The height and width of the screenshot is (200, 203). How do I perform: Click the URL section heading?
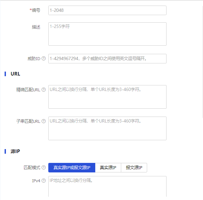tap(15, 74)
